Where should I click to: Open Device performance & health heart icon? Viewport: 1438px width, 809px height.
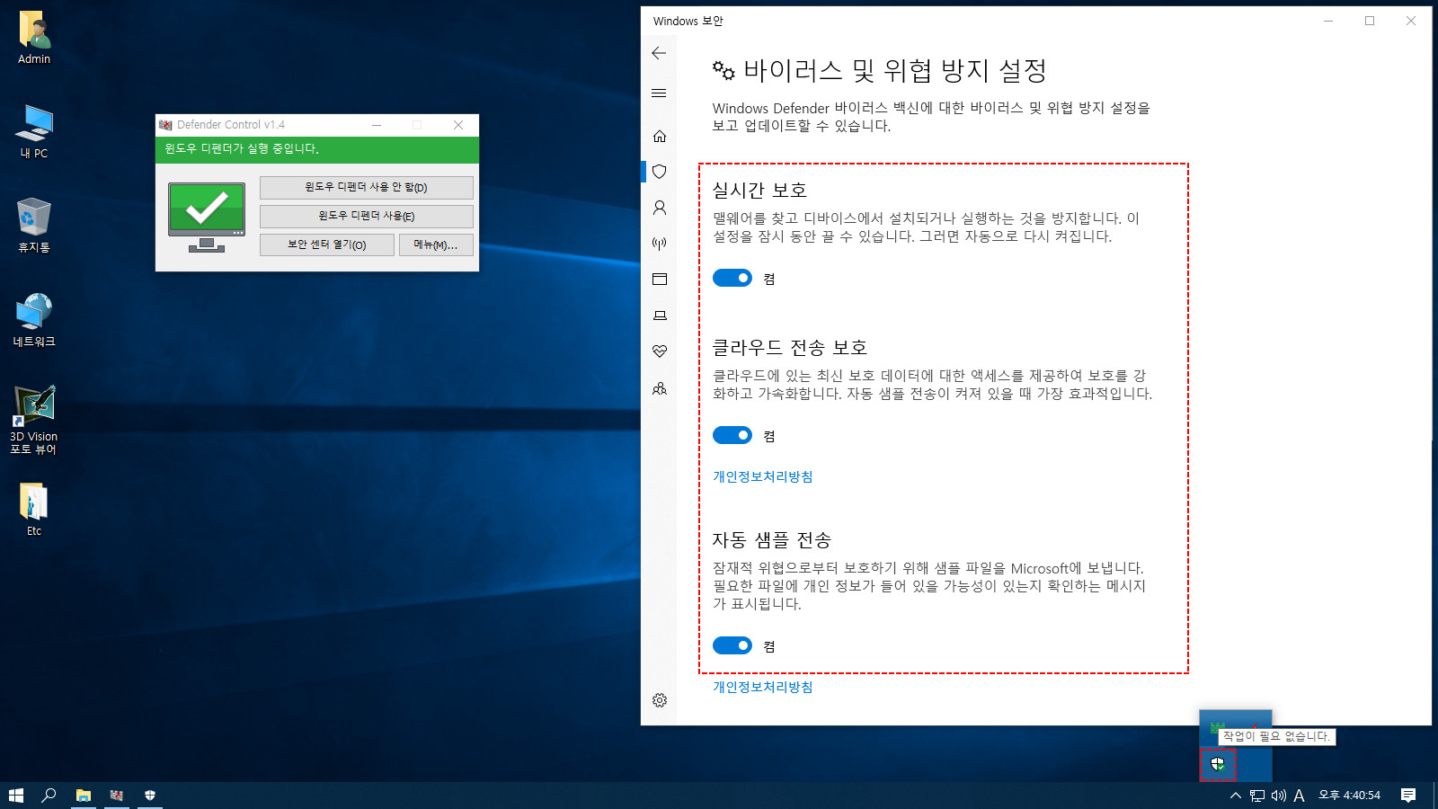pyautogui.click(x=660, y=351)
